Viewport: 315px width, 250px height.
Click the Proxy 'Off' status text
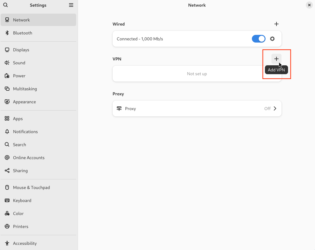(x=267, y=108)
